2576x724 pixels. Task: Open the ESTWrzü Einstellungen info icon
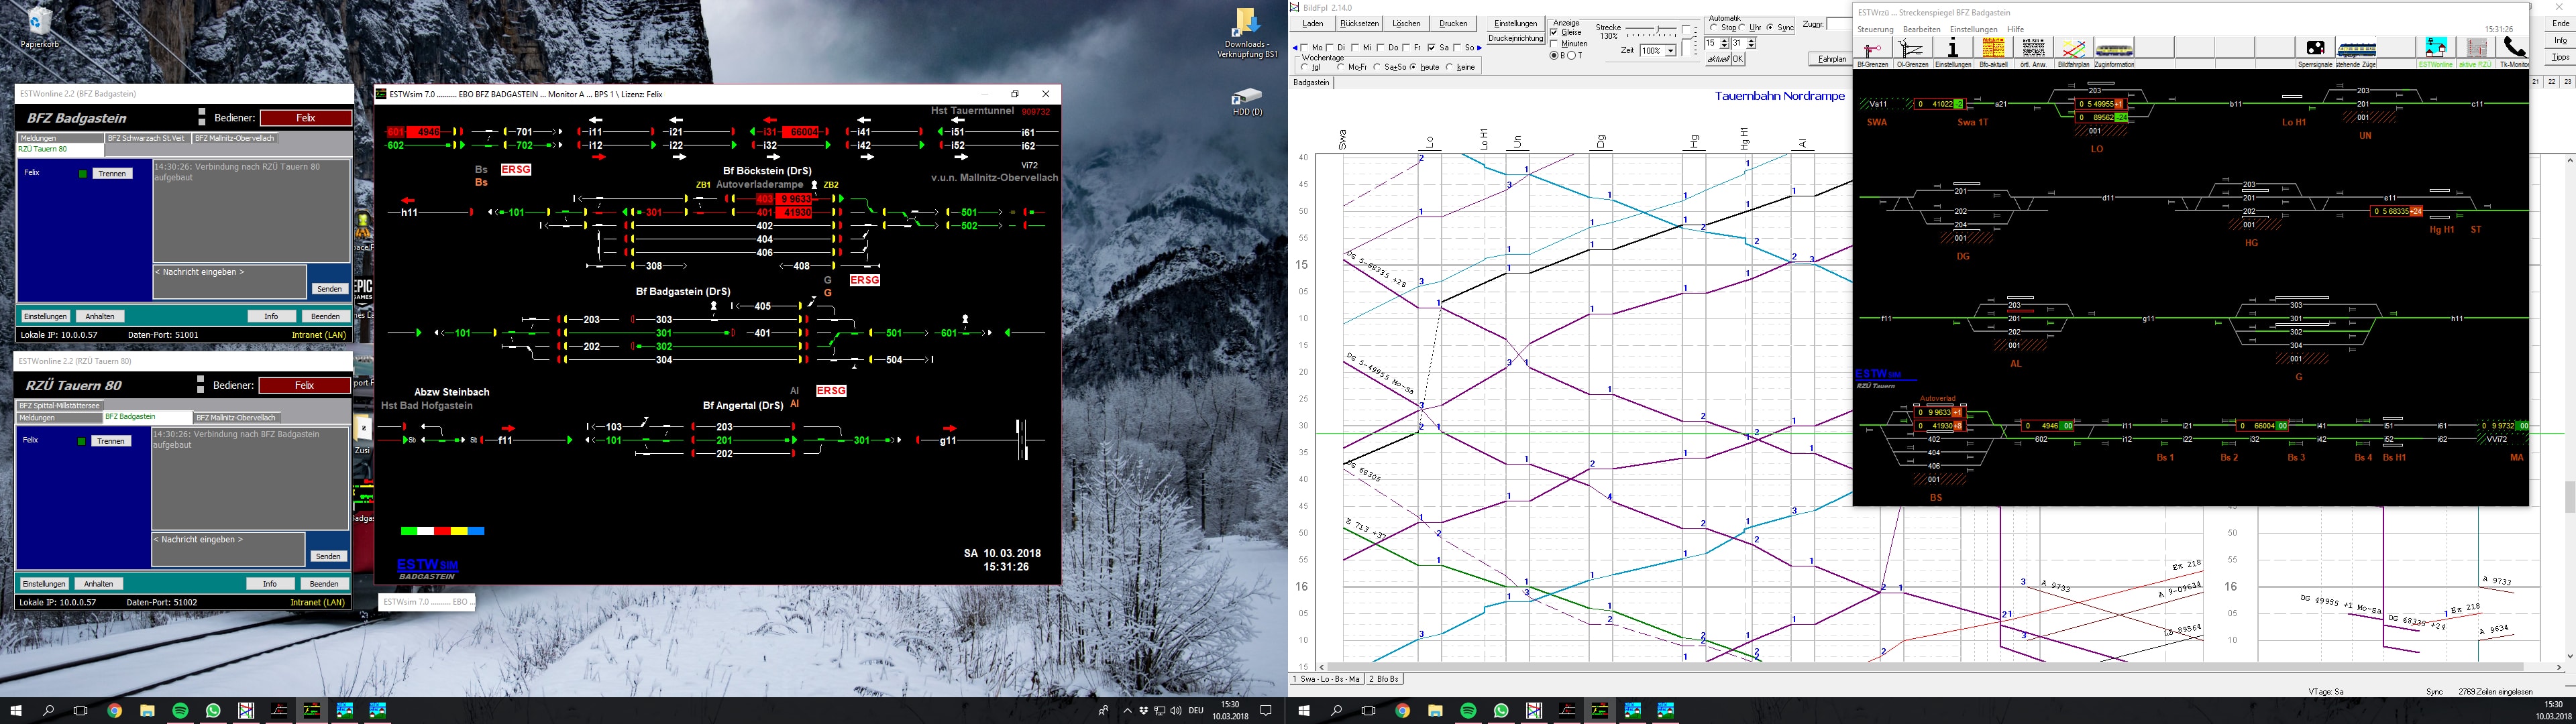[1952, 48]
